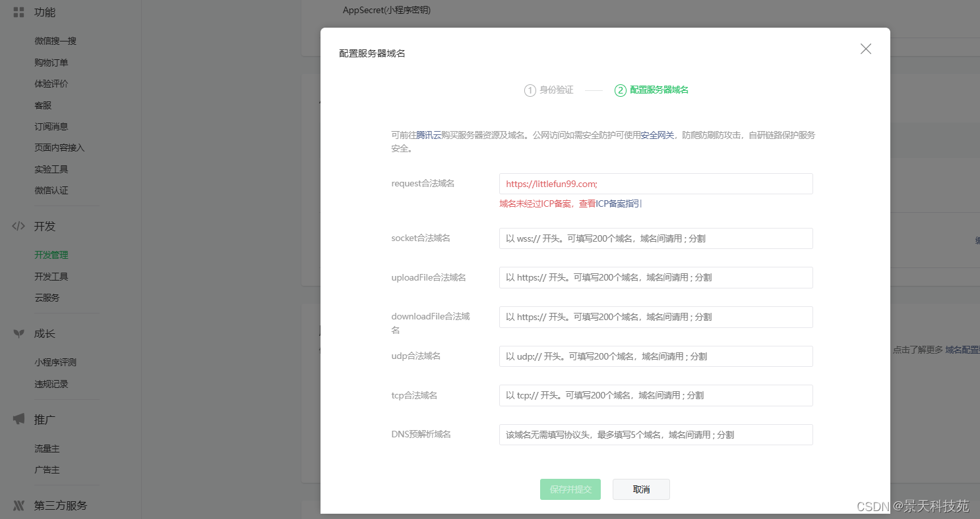
Task: Open 客服 menu item
Action: click(x=43, y=105)
